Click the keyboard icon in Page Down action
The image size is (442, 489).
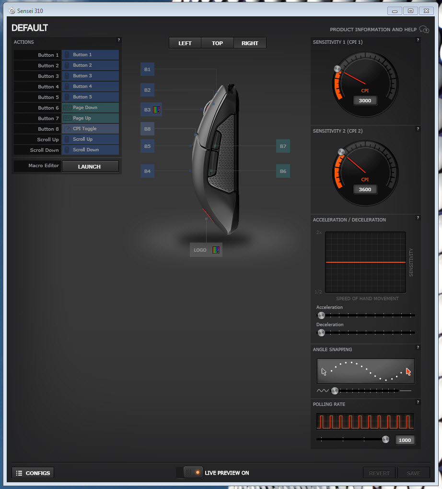(x=67, y=108)
